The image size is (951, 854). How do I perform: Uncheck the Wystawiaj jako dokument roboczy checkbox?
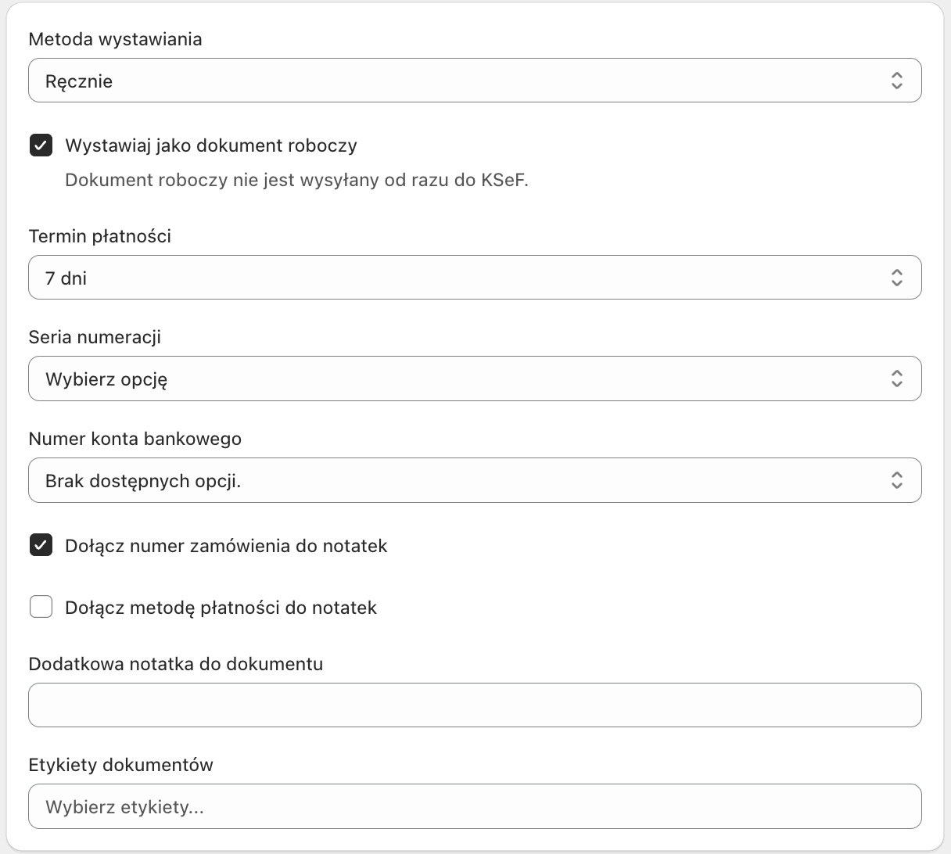[41, 145]
